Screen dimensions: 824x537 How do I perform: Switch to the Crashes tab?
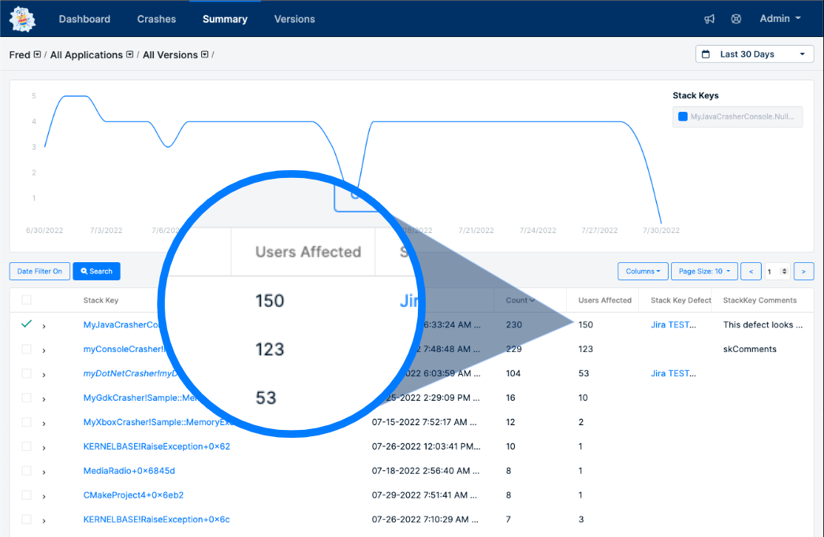tap(156, 18)
